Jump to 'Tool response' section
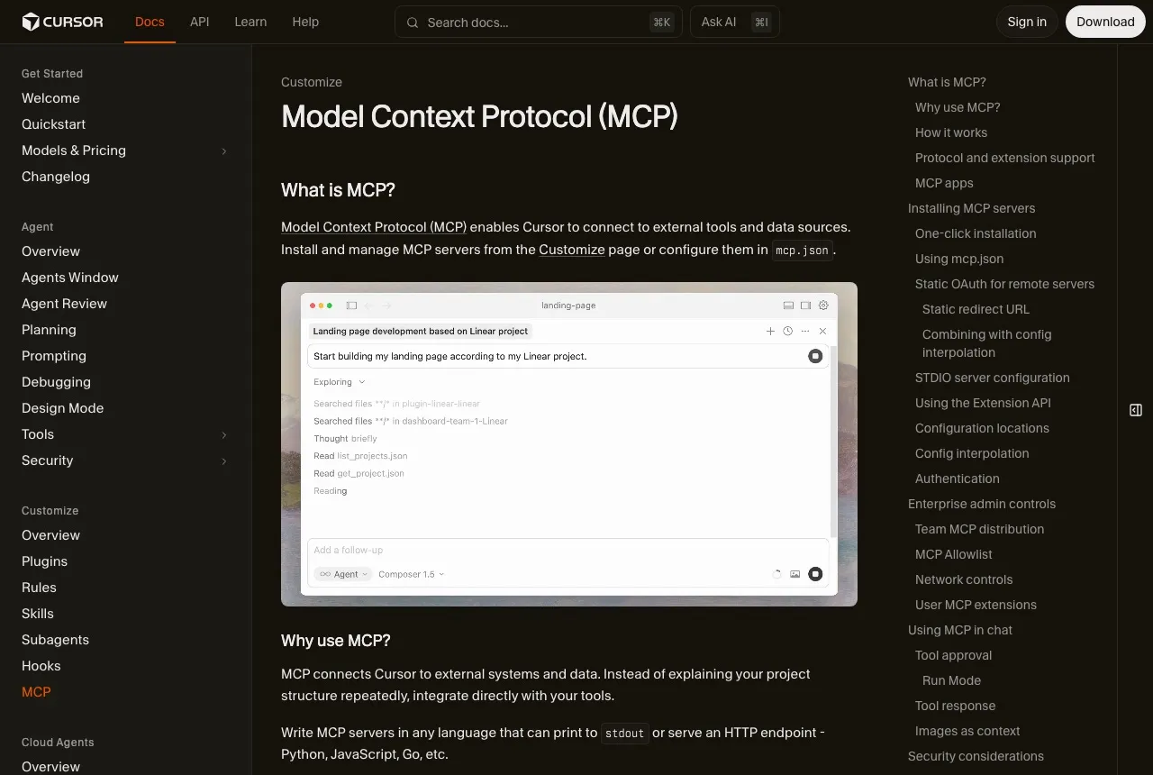This screenshot has width=1153, height=775. (x=955, y=706)
